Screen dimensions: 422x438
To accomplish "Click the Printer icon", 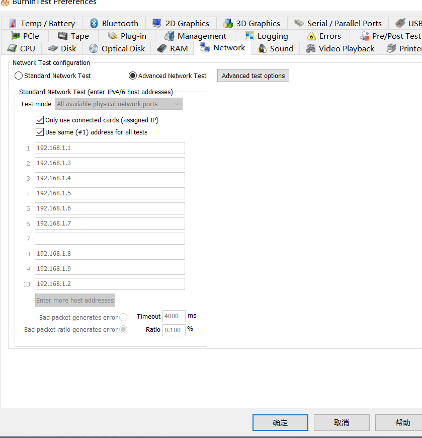I will tap(391, 48).
